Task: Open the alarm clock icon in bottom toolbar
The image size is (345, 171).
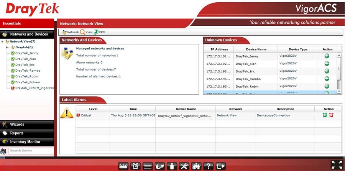Action: pos(136,166)
